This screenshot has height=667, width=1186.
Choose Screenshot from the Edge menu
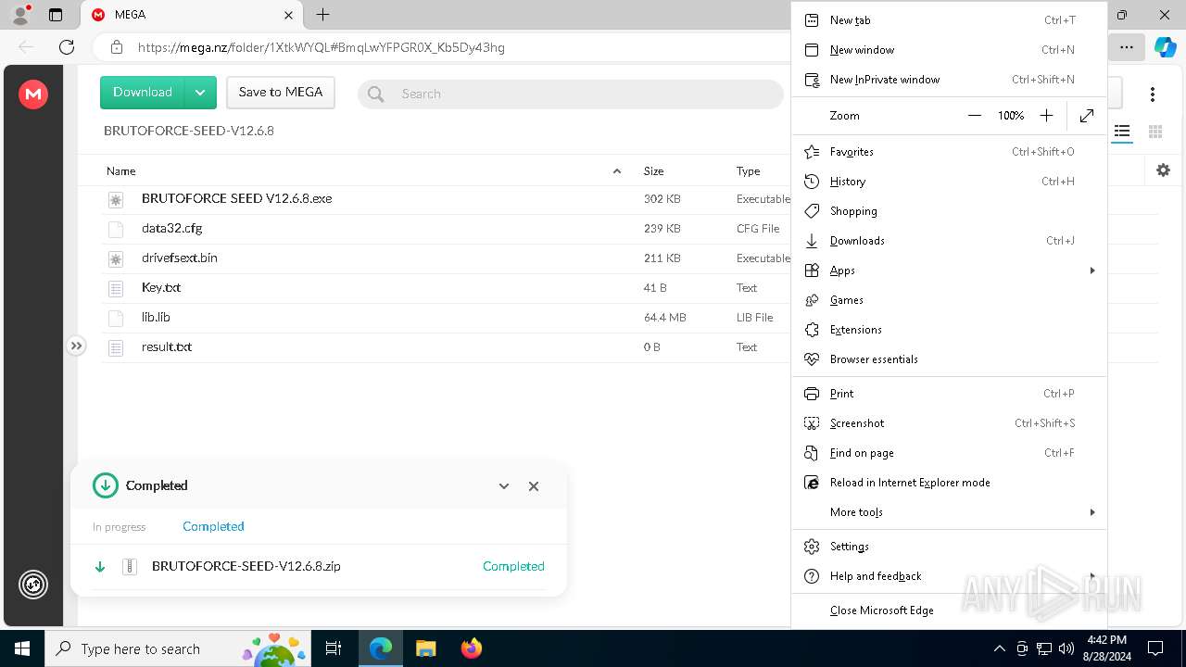point(950,423)
